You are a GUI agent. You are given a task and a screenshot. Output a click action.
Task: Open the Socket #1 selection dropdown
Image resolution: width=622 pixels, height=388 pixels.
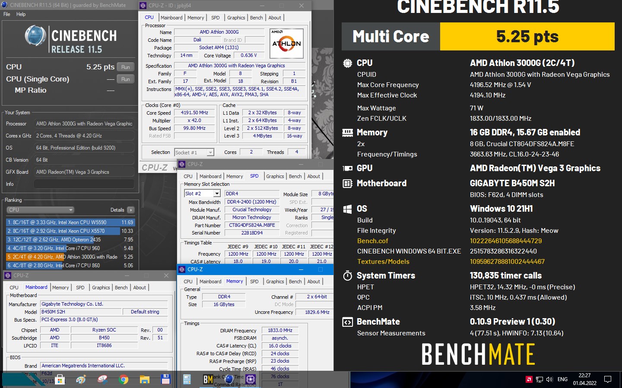pos(194,152)
